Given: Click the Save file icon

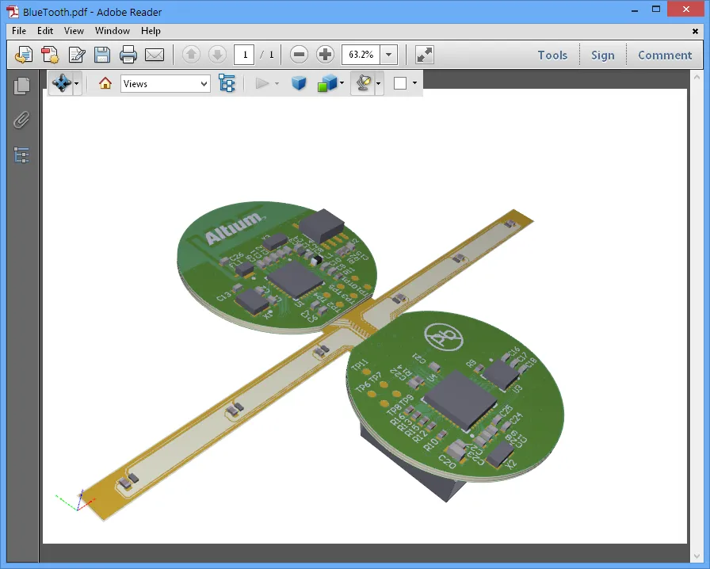Looking at the screenshot, I should (102, 55).
